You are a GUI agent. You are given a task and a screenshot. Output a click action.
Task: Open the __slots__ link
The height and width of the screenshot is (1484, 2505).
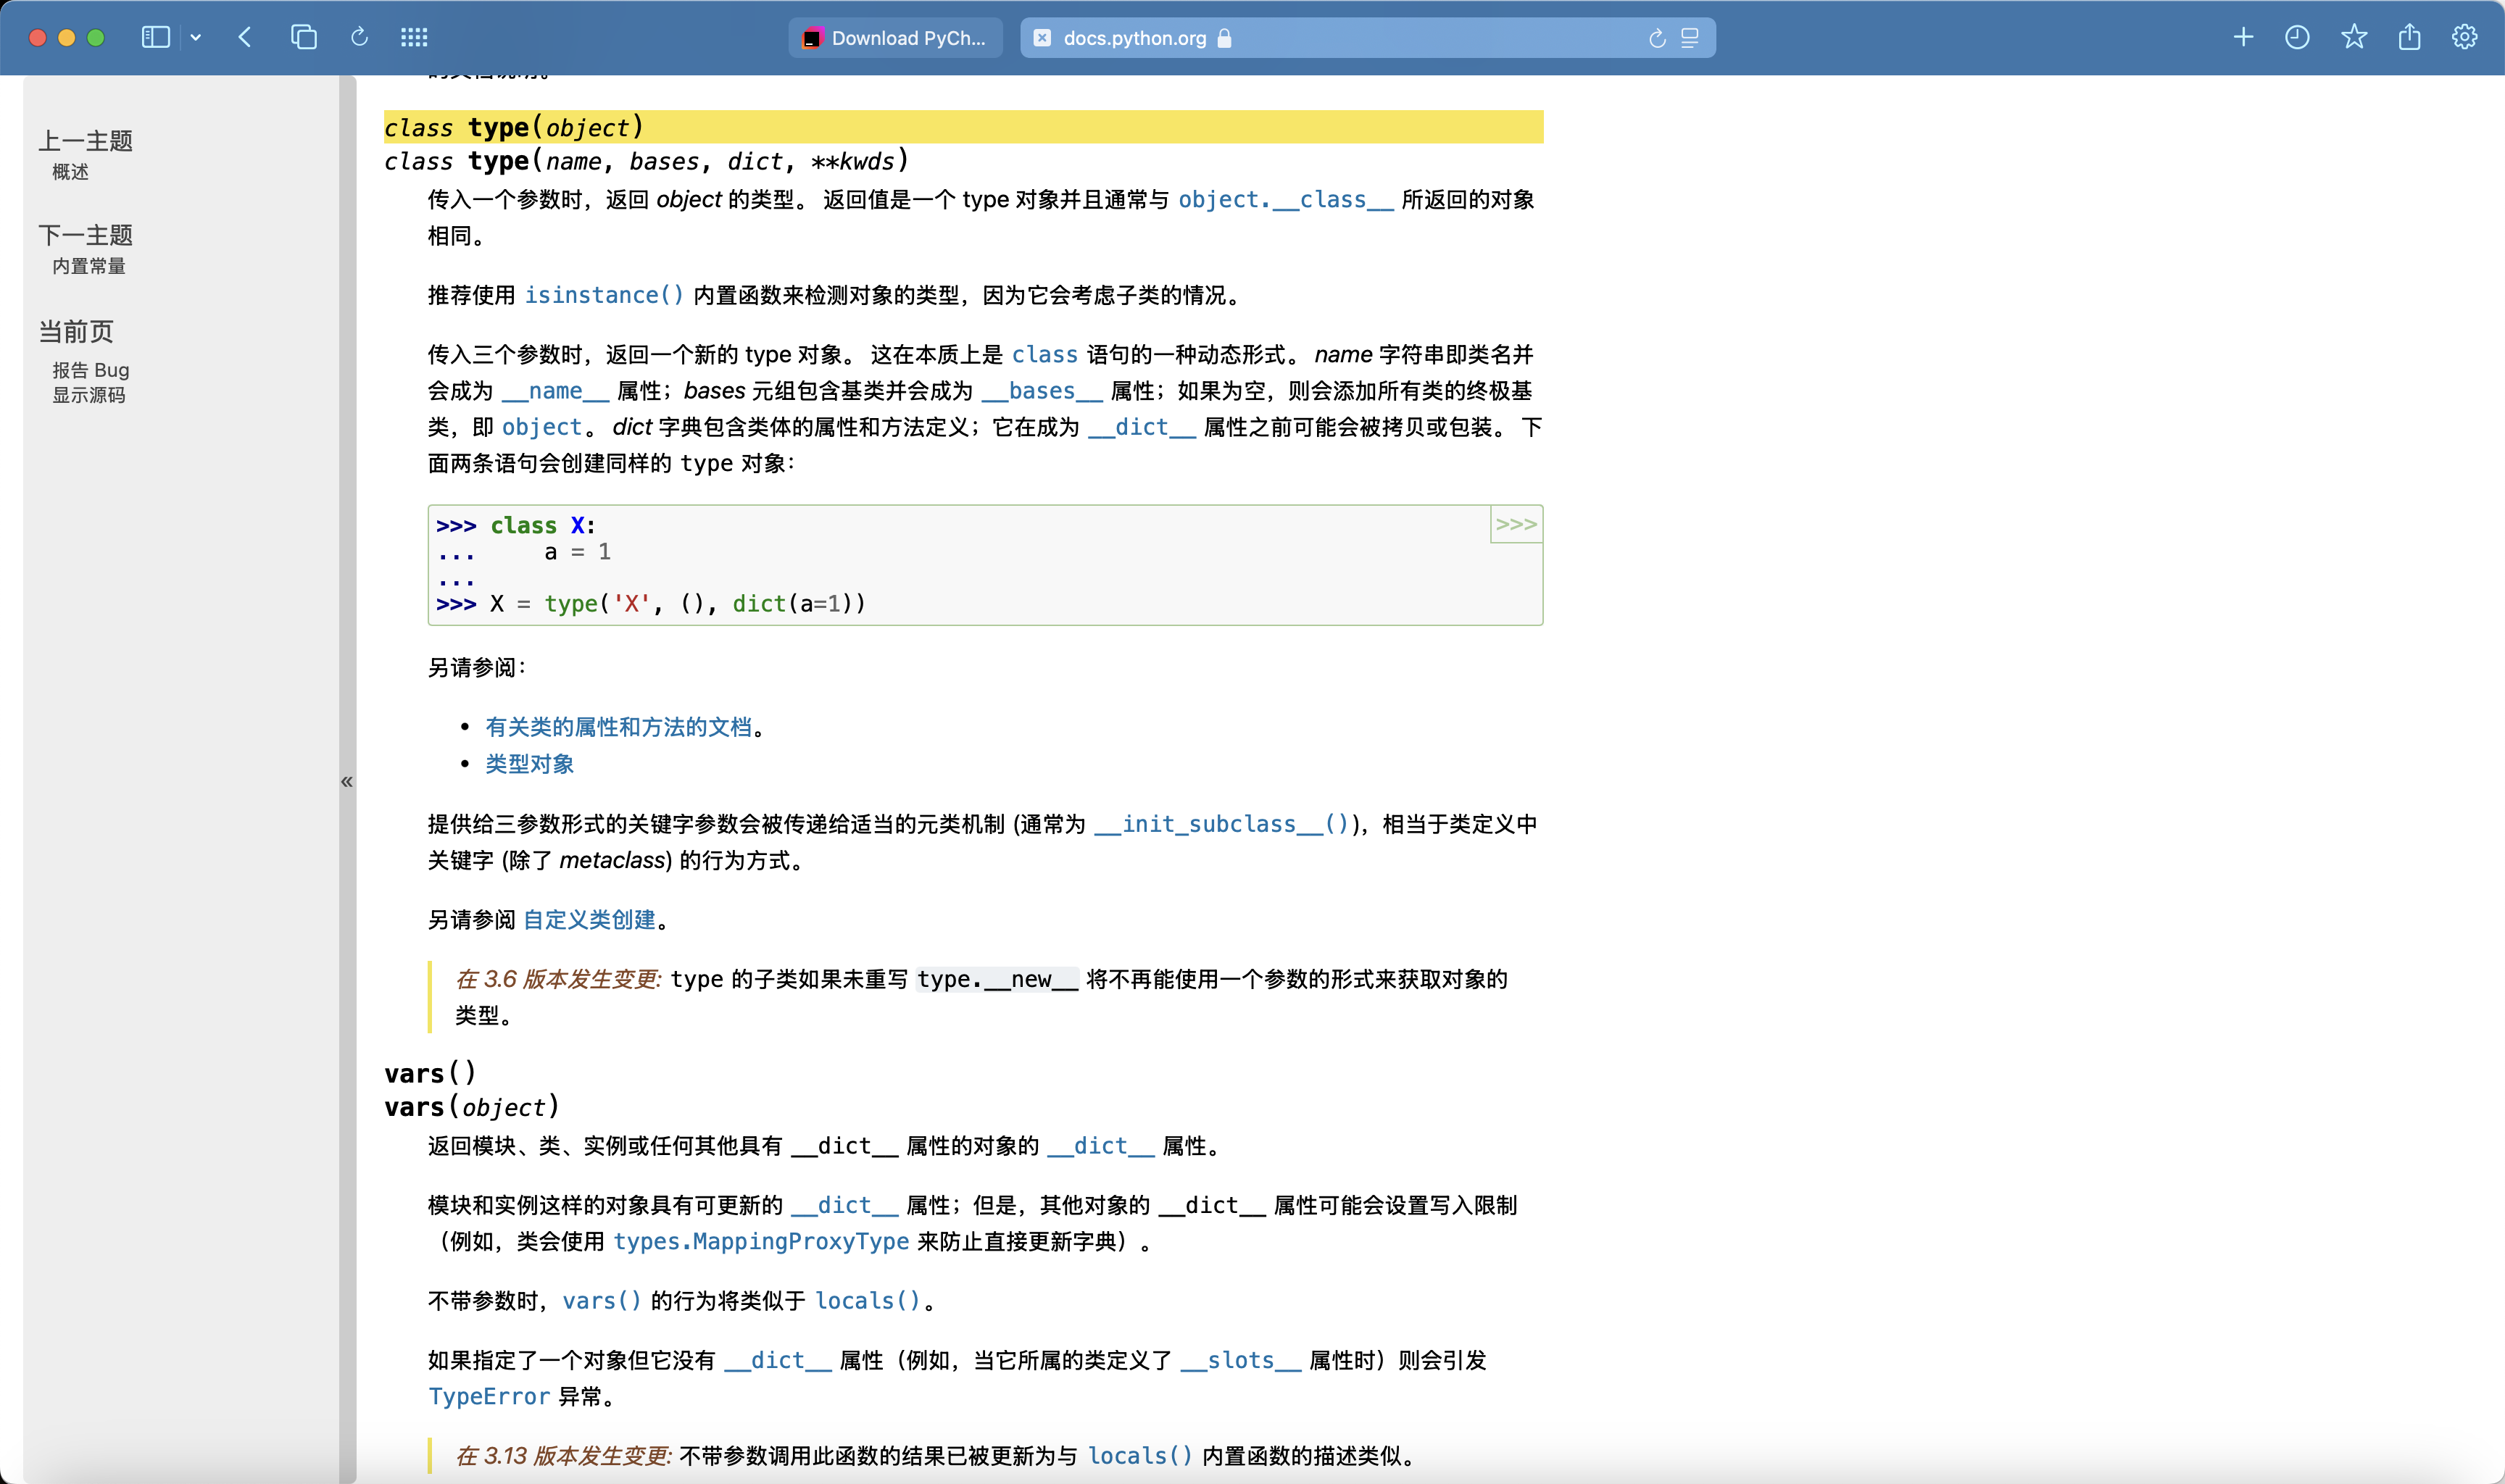pos(1240,1361)
